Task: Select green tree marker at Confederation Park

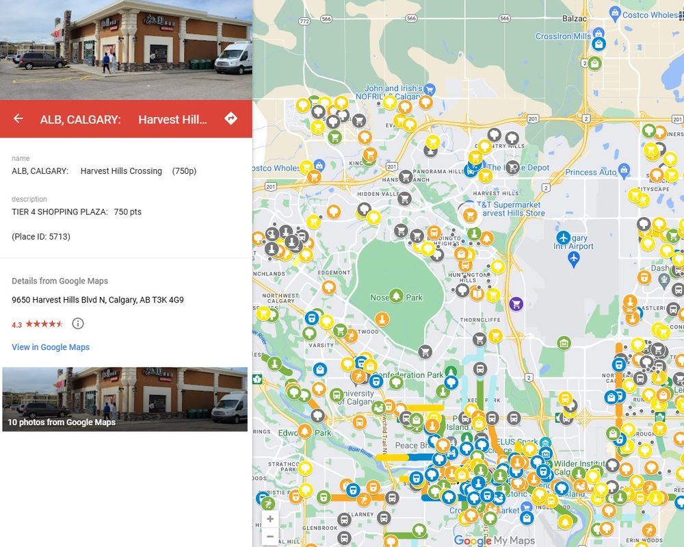Action: (x=396, y=383)
